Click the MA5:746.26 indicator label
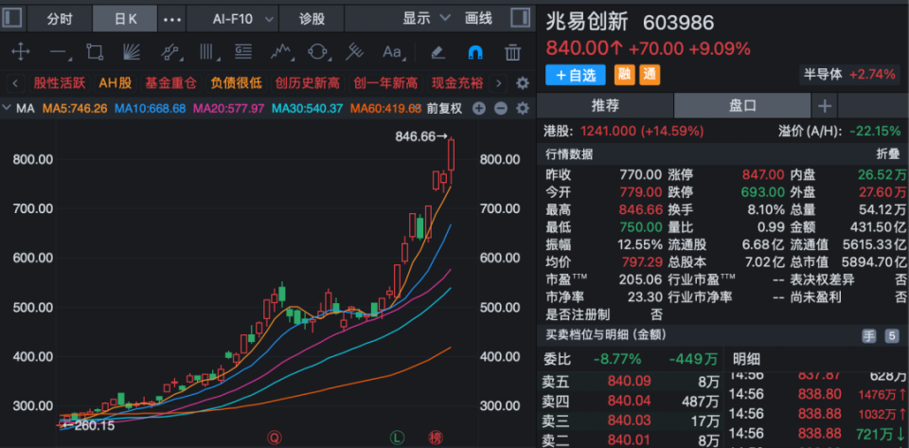The image size is (909, 448). (74, 108)
